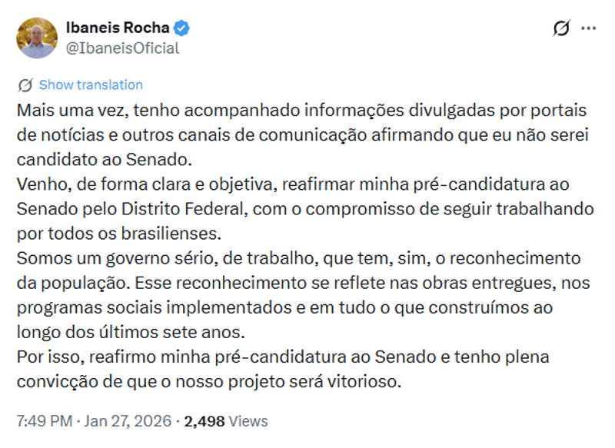Click the post body to open the tweet

pos(307,254)
